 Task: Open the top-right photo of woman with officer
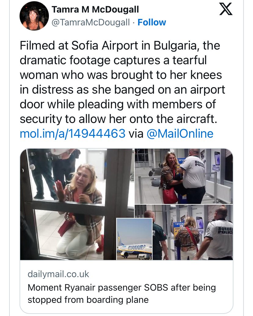coord(183,176)
